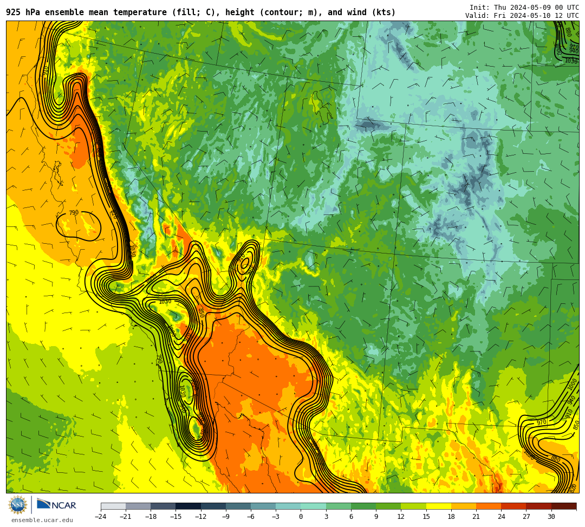Click the '790' closed contour label in California
This screenshot has height=527, width=585.
coord(74,213)
